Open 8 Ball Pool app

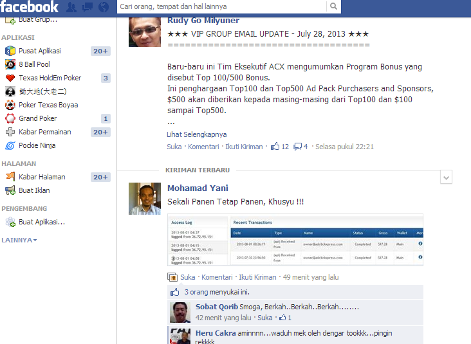[34, 64]
